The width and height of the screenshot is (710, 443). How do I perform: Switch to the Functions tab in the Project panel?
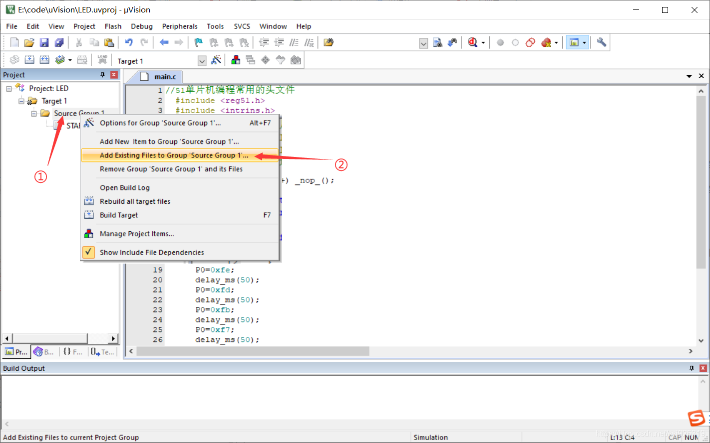(x=73, y=352)
